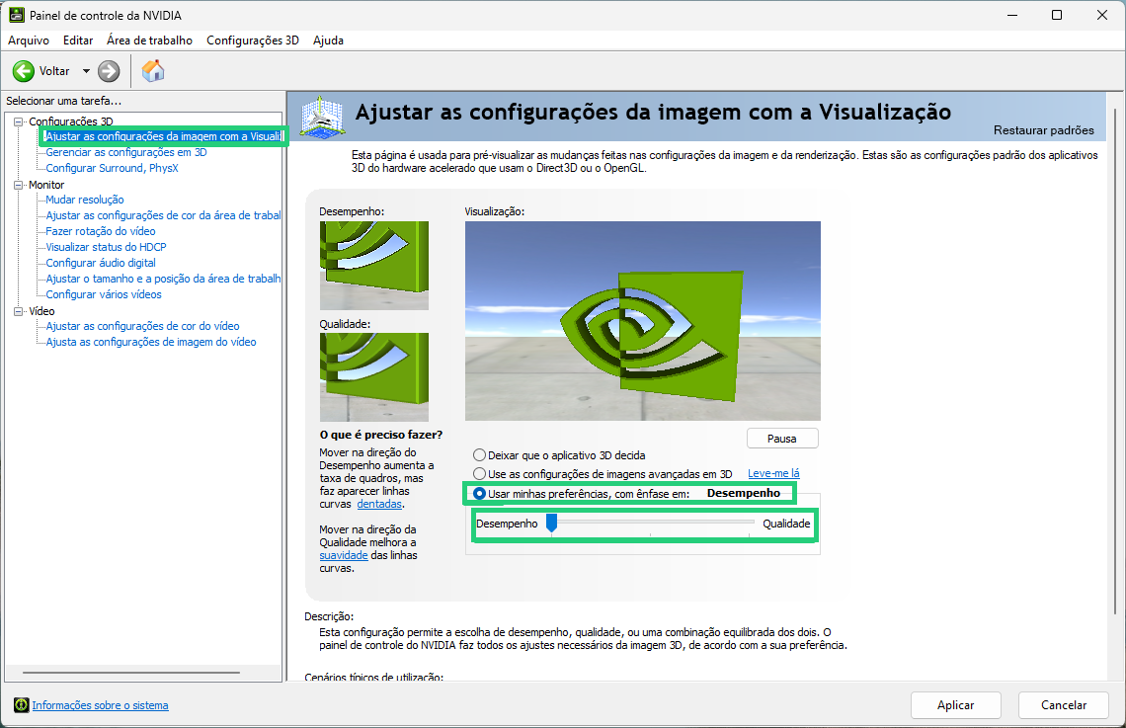
Task: Open the Configurações 3D menu
Action: click(x=252, y=40)
